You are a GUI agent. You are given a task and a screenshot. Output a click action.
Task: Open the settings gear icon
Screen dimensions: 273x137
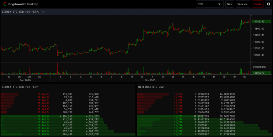pos(268,4)
